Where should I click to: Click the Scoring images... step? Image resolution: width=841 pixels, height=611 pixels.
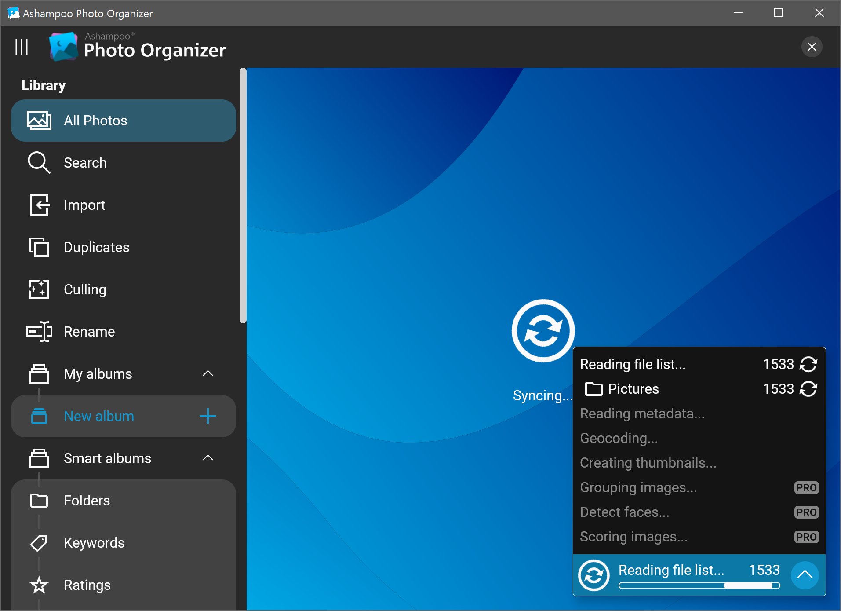[x=633, y=537]
